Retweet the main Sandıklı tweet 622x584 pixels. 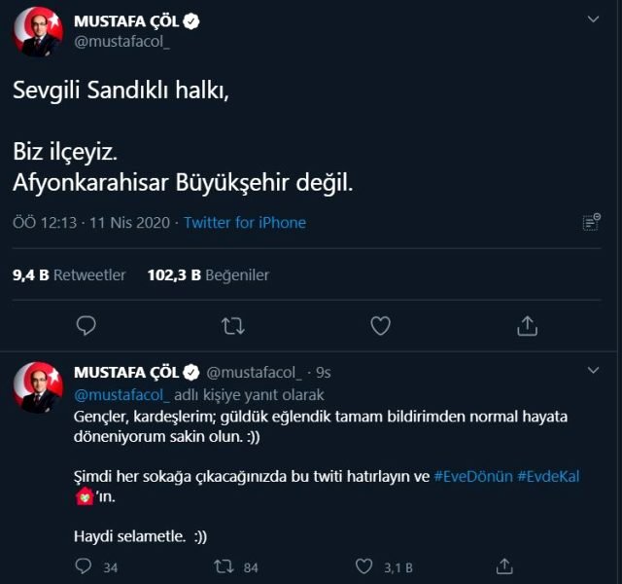(233, 325)
